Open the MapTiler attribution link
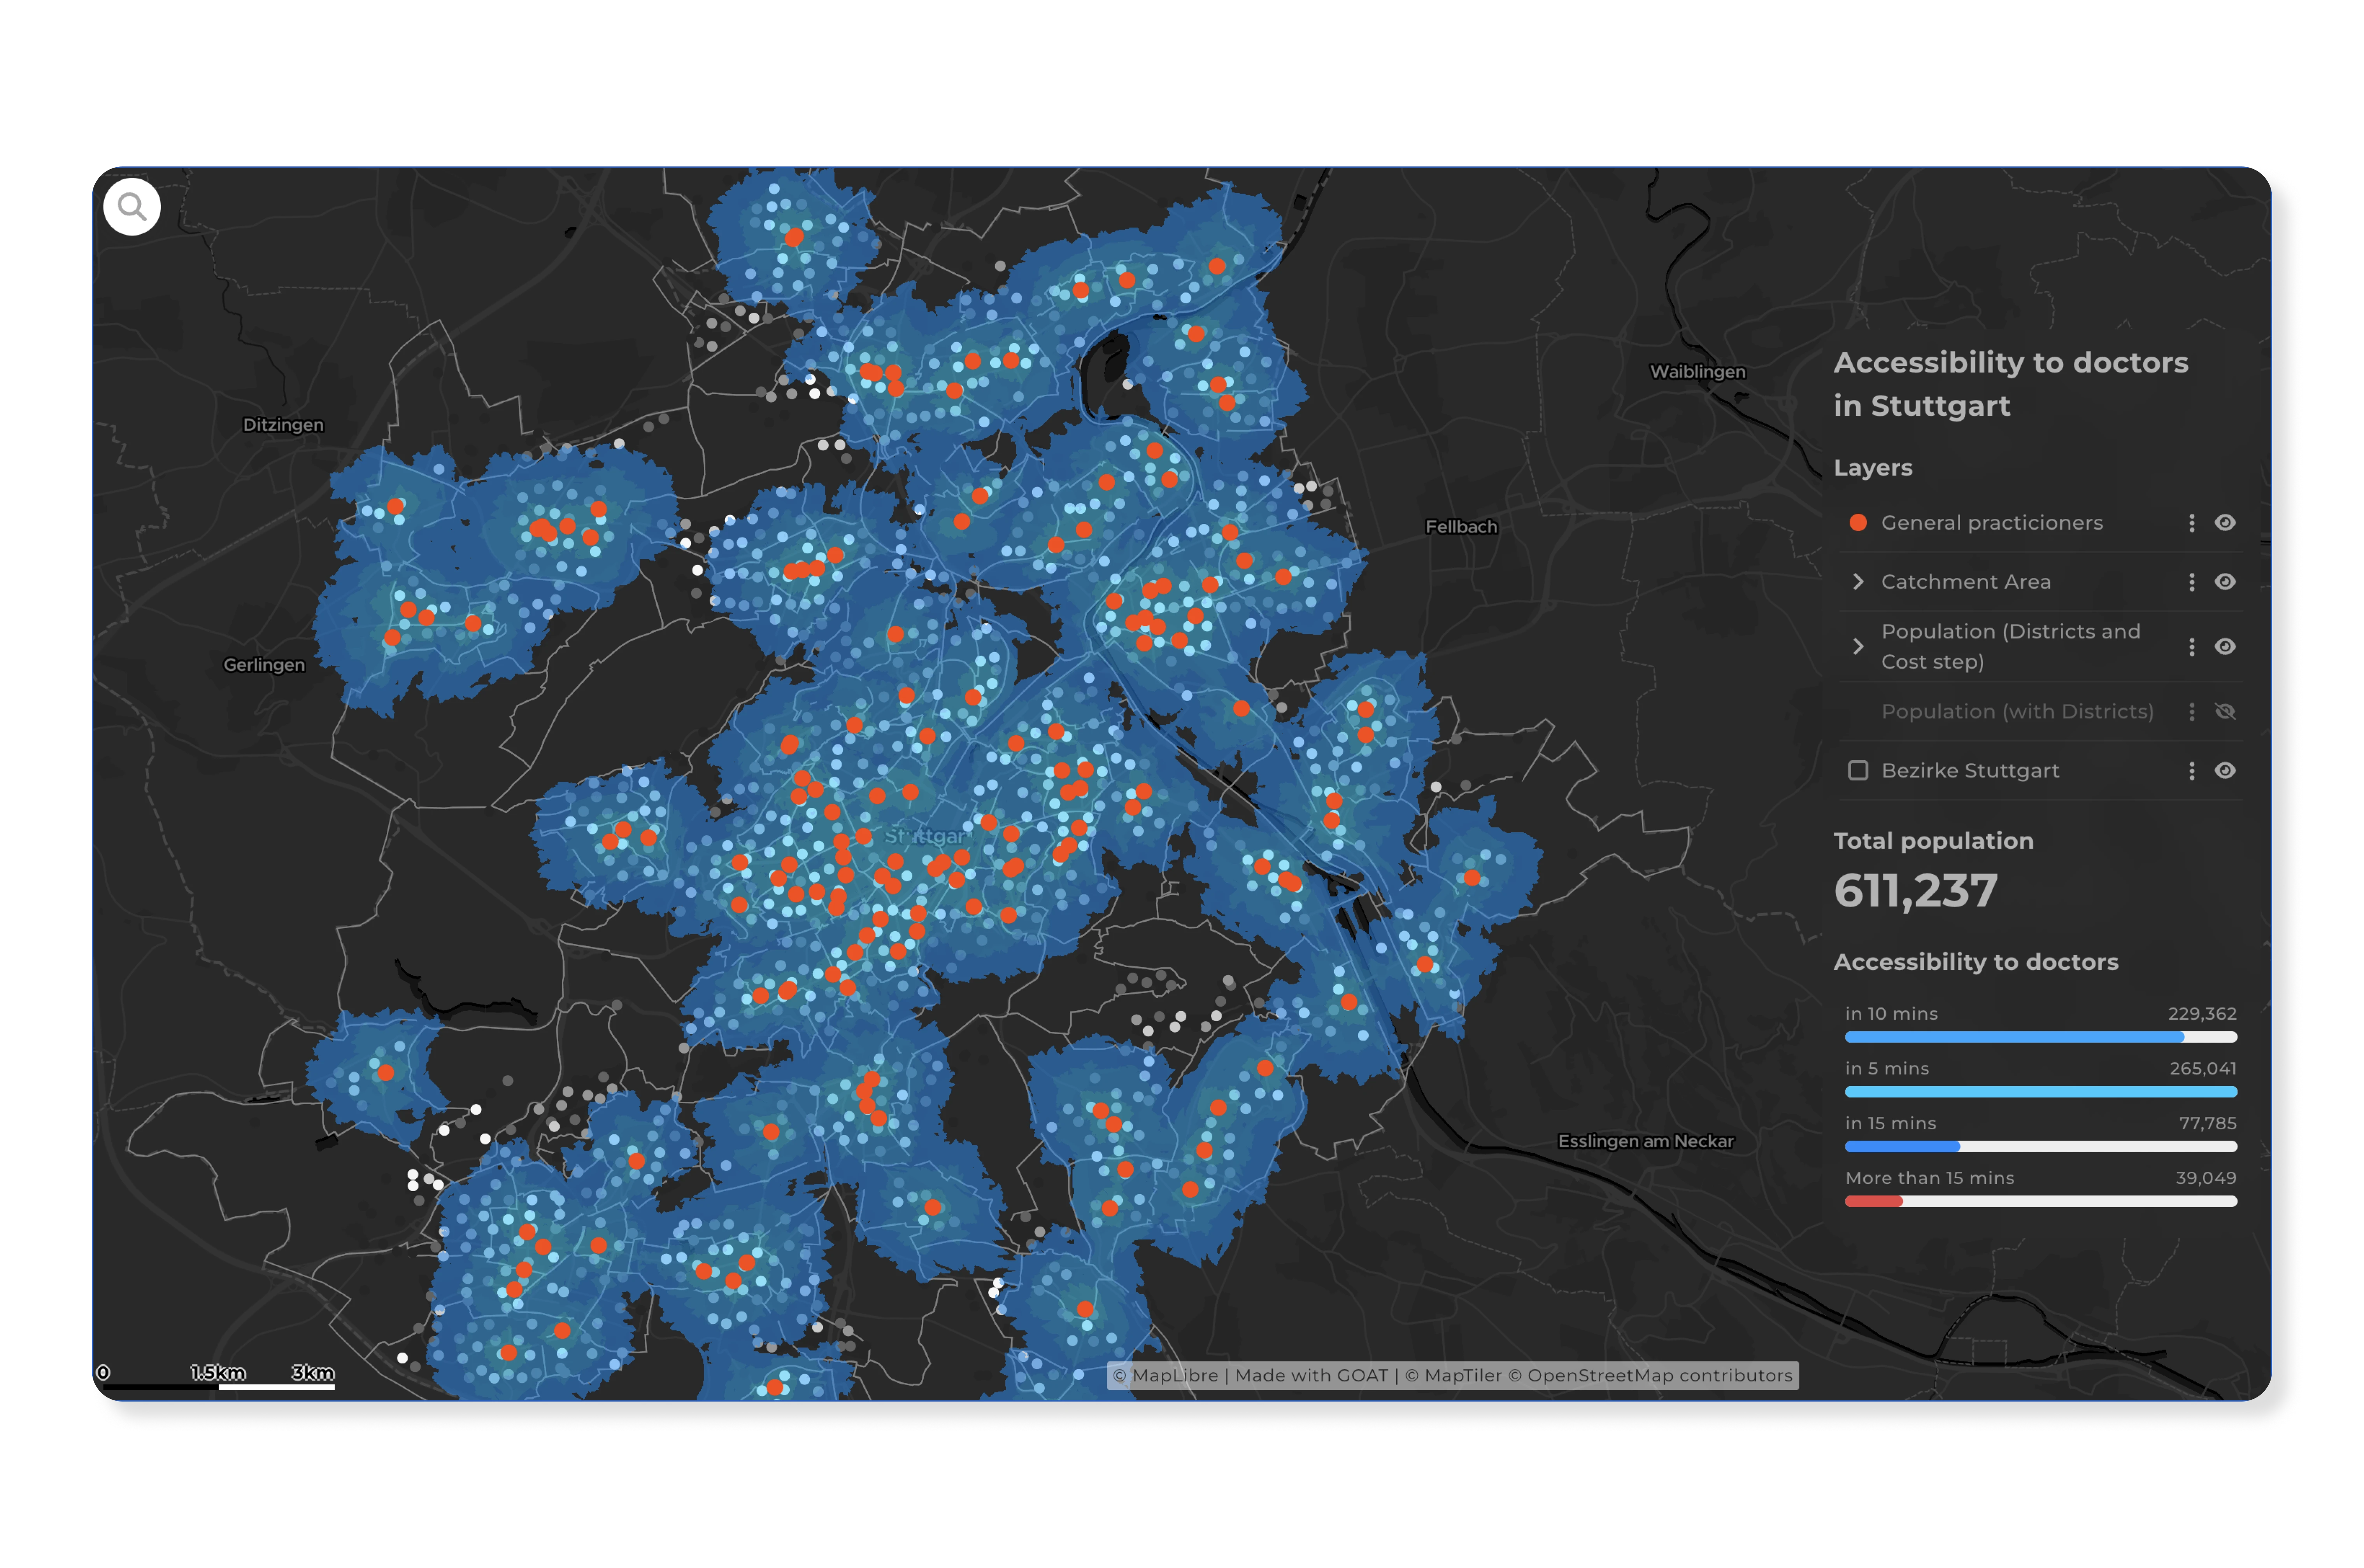2364x1568 pixels. [1454, 1376]
